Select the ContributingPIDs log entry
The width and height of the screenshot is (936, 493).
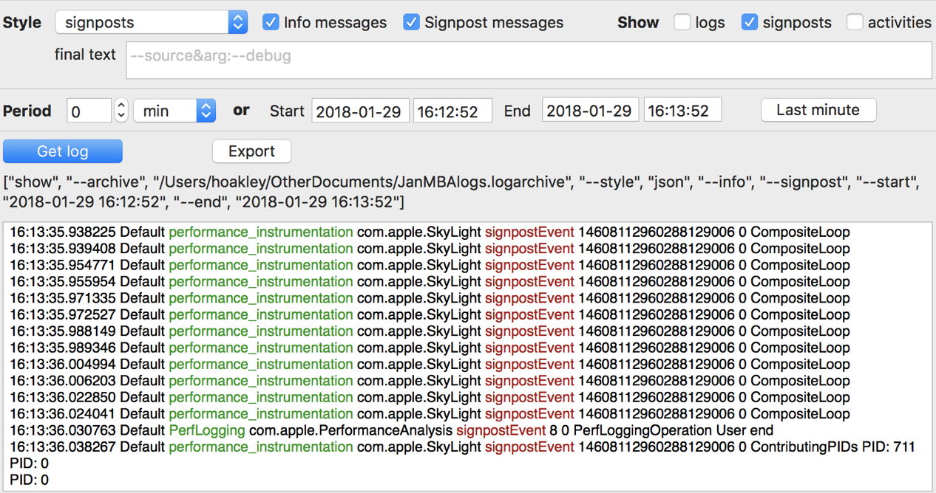point(462,447)
